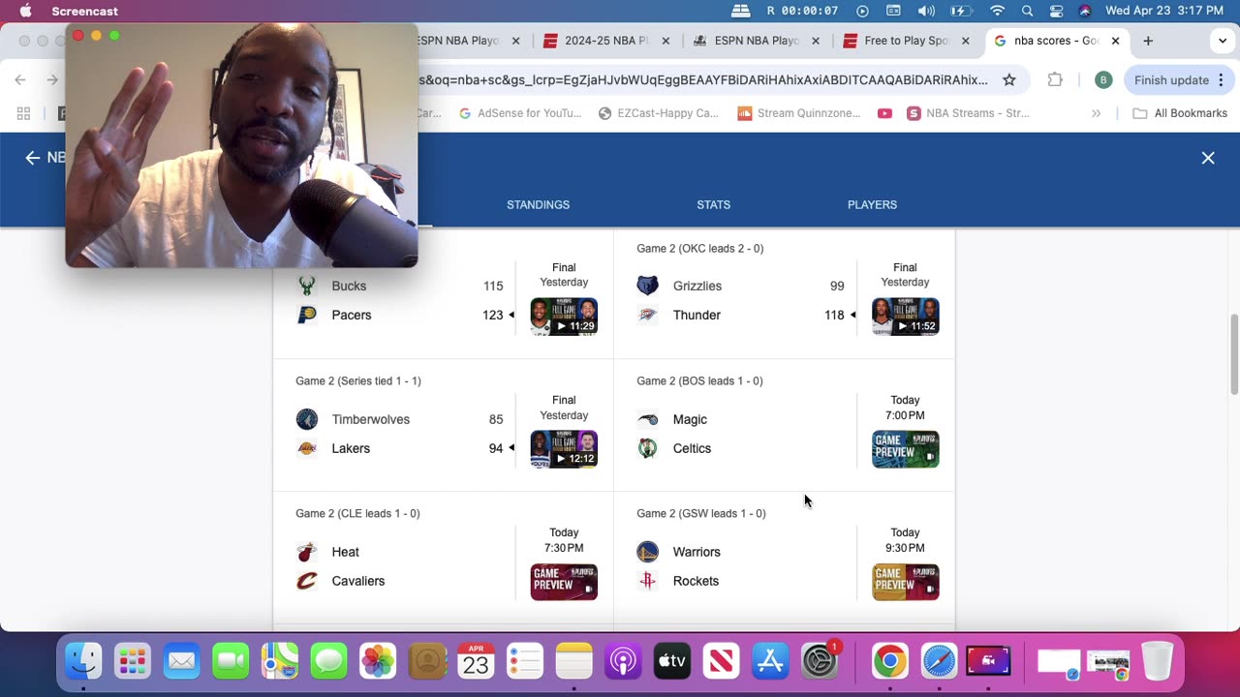
Task: Switch to the PLAYERS tab
Action: (872, 204)
